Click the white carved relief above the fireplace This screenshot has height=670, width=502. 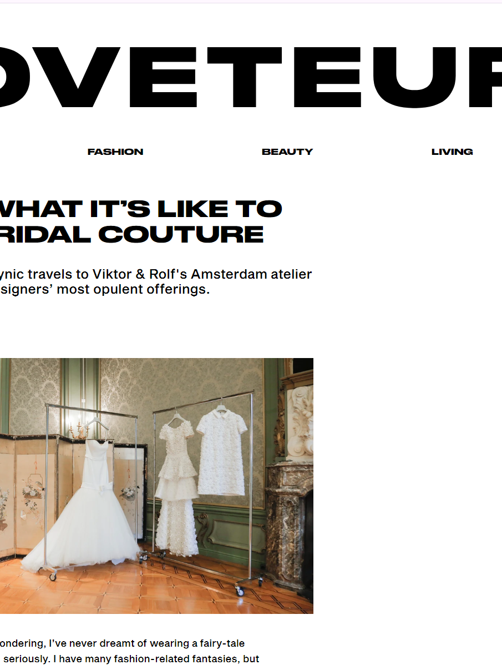(300, 422)
